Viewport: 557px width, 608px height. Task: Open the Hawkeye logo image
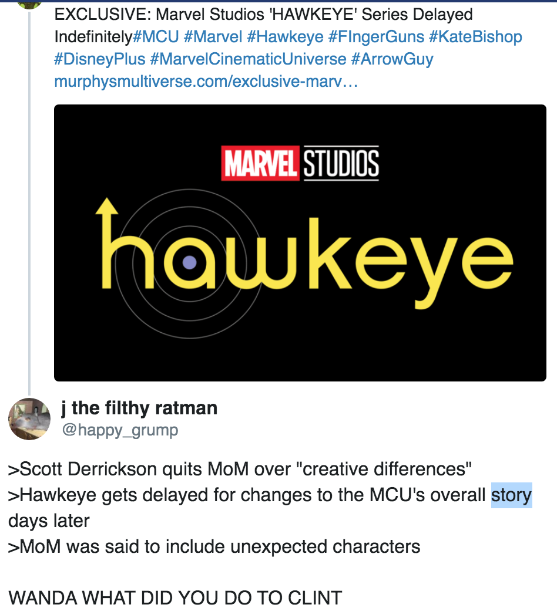[x=300, y=243]
